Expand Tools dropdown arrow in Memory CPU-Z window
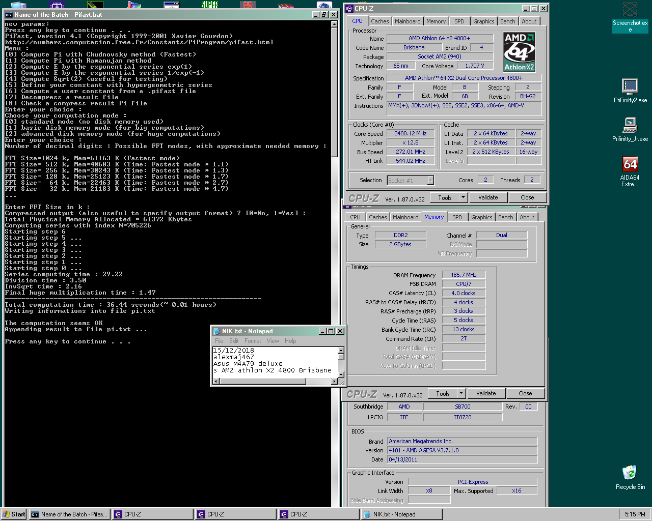Screen dimensions: 652x521 pos(461,393)
